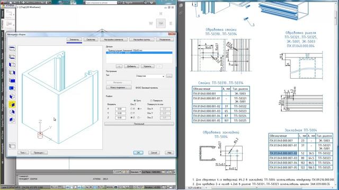Expand 'Проекция >' options button
The height and width of the screenshot is (190, 339).
pos(39,153)
